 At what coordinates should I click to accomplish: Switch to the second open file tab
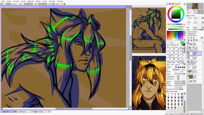tap(25, 111)
